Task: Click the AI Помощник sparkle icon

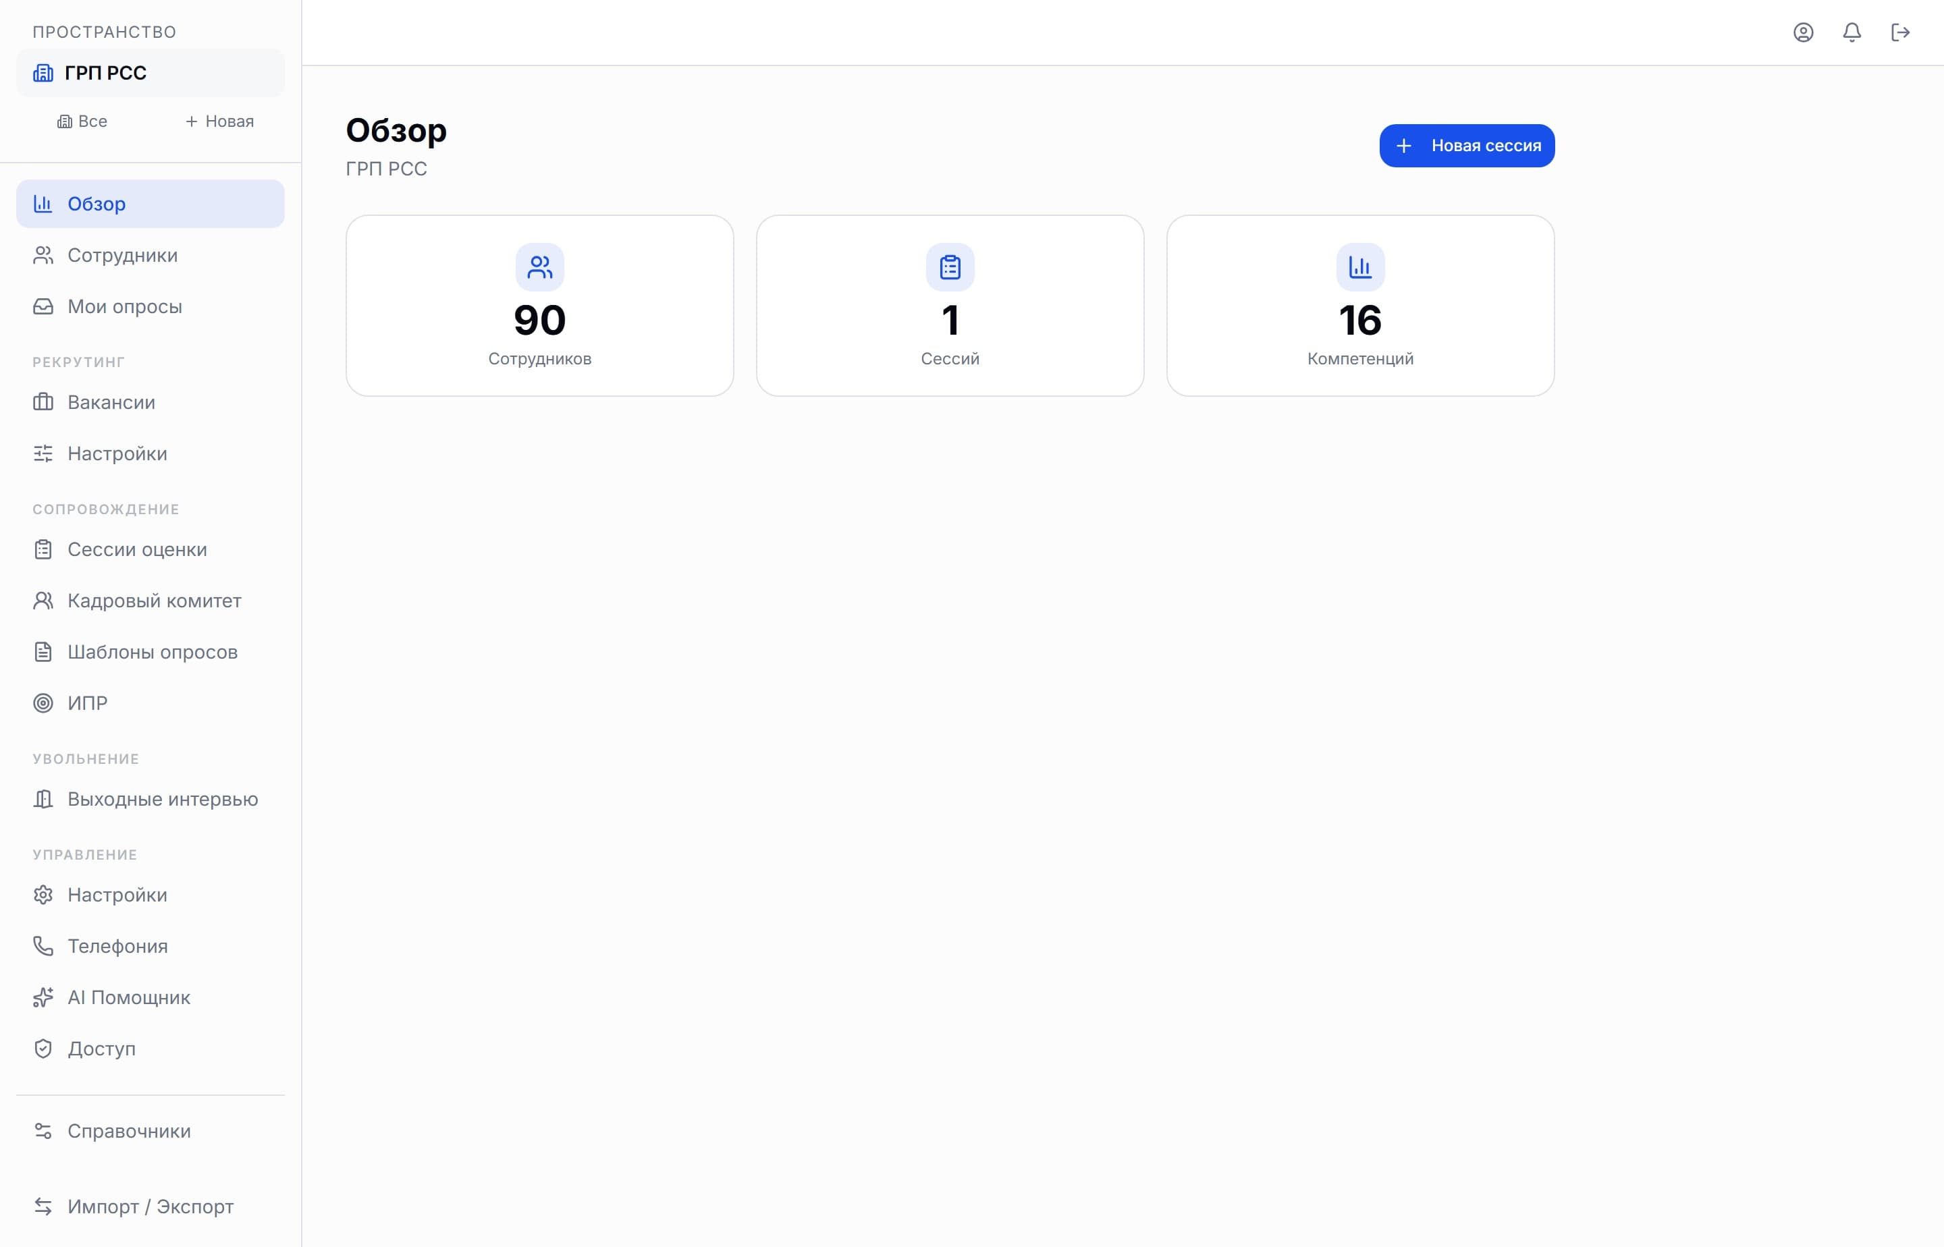Action: tap(43, 997)
